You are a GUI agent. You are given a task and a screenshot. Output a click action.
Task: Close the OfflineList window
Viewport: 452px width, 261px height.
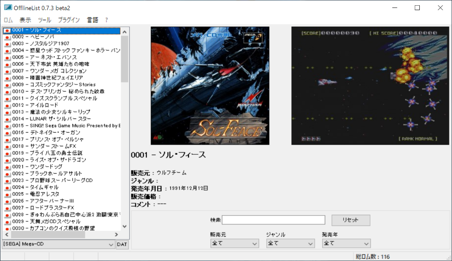(440, 8)
